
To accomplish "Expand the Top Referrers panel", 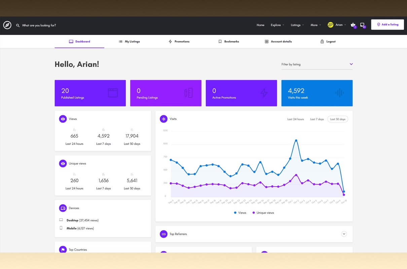I will [x=344, y=234].
